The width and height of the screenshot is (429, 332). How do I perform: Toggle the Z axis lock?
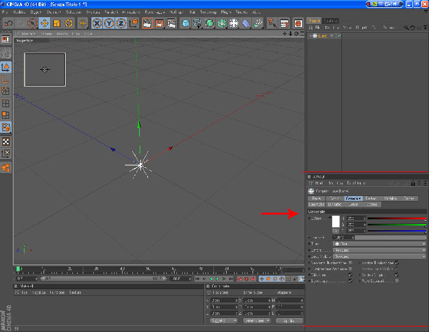click(121, 23)
